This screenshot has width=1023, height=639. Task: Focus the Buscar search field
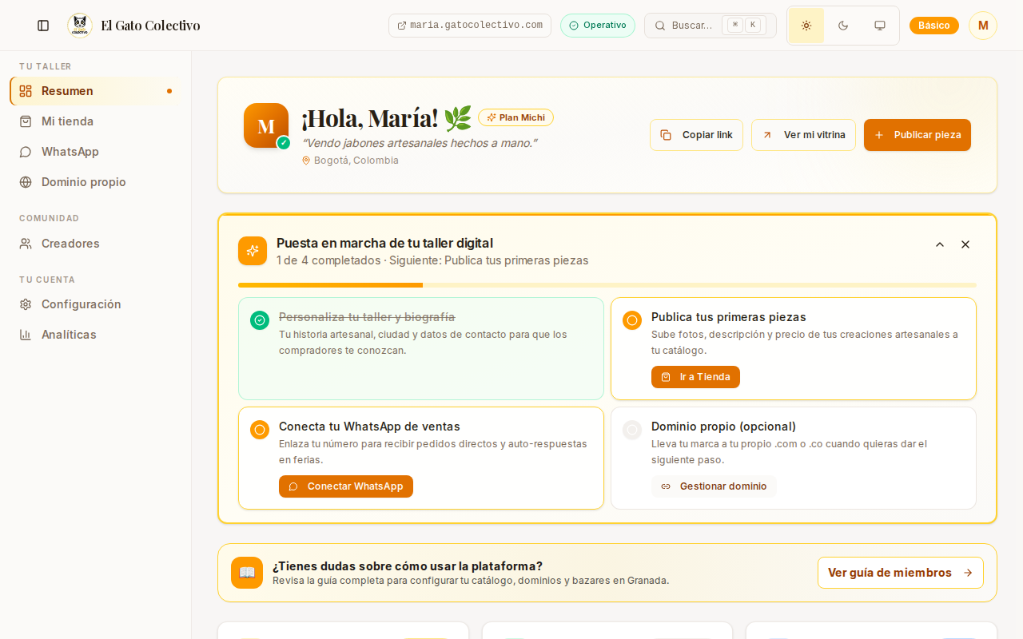point(711,26)
